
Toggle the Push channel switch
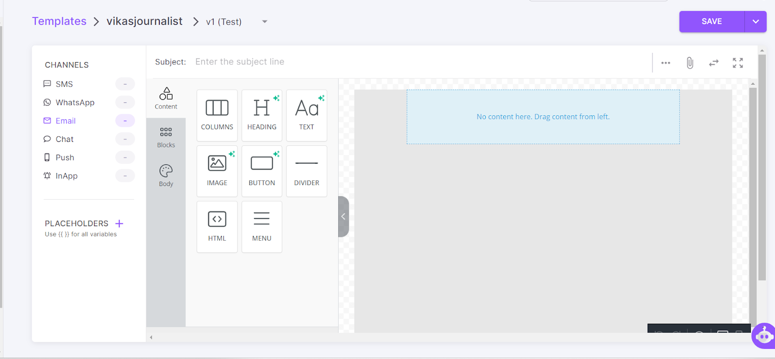(x=125, y=157)
